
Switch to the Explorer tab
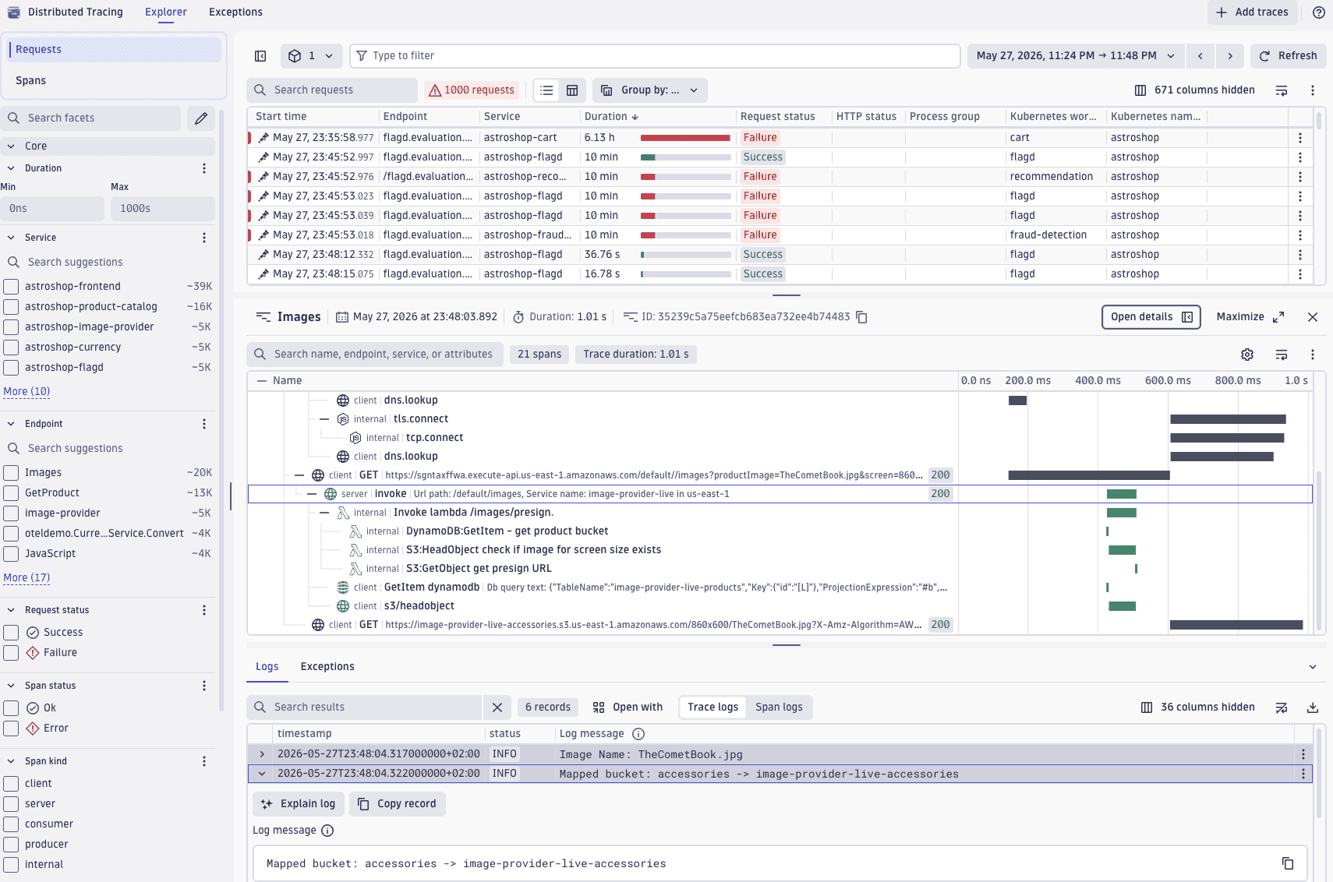[x=166, y=12]
